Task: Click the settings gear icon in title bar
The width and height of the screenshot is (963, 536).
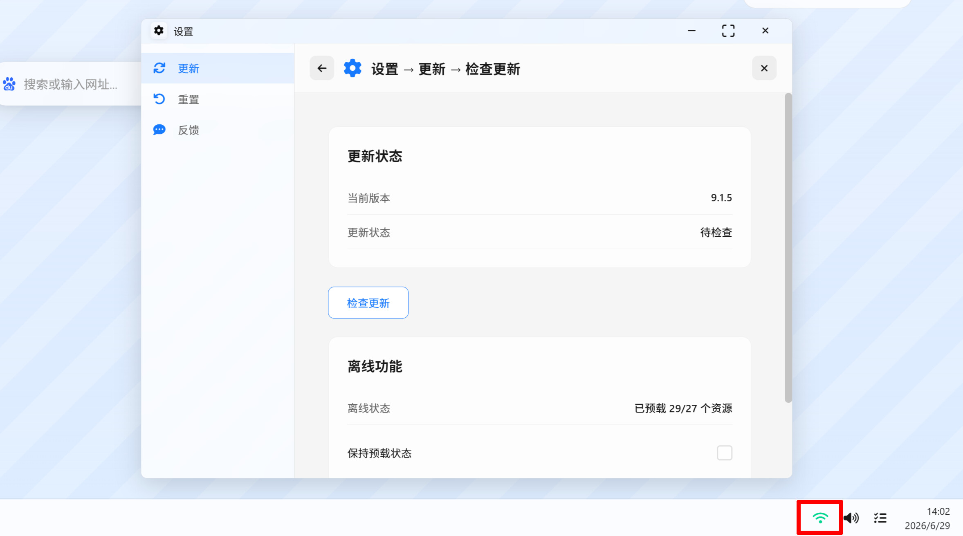Action: click(x=159, y=31)
